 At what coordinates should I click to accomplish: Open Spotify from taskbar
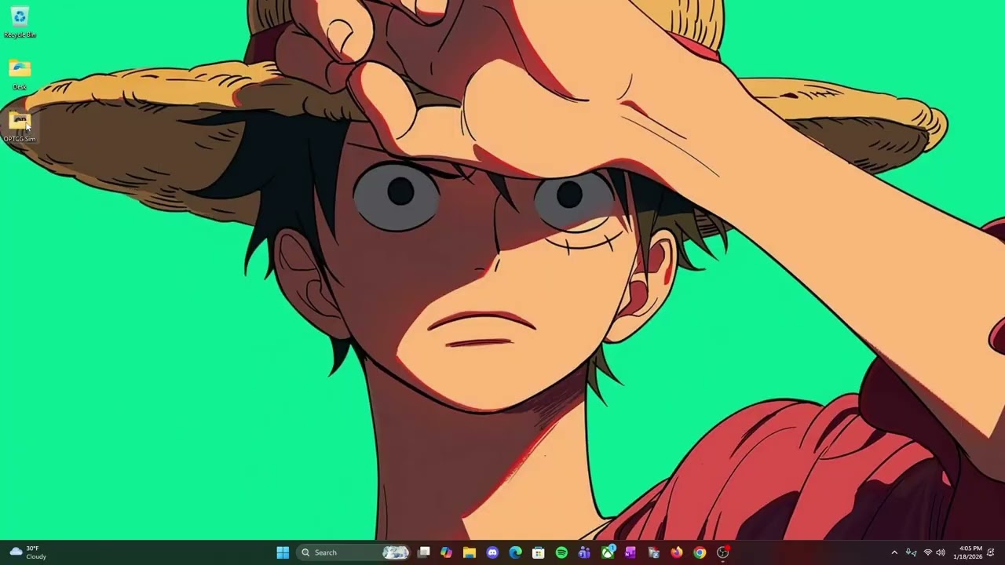tap(561, 552)
